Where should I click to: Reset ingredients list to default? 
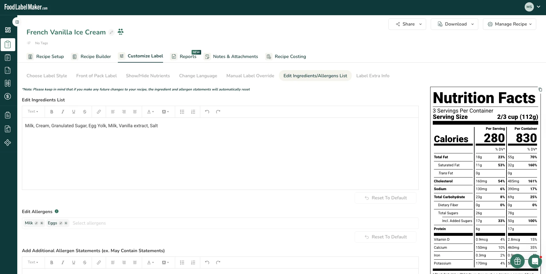click(386, 198)
